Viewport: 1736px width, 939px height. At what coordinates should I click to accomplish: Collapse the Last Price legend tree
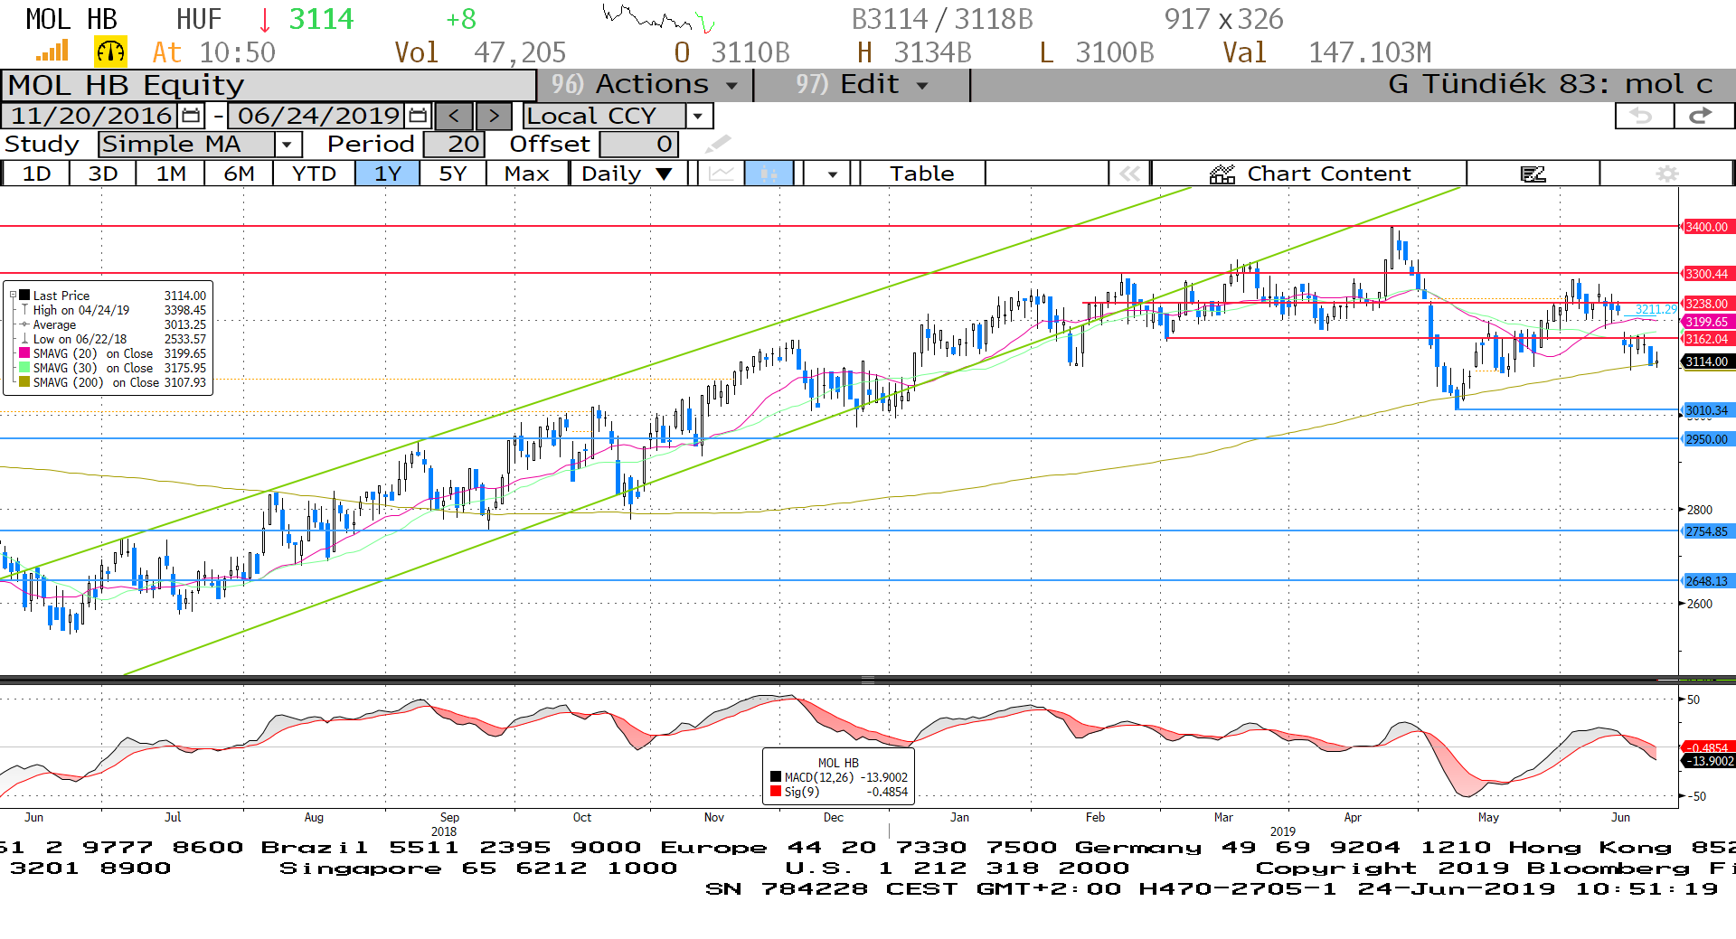pyautogui.click(x=14, y=296)
